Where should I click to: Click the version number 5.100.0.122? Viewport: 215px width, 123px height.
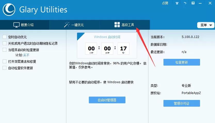coord(190,37)
